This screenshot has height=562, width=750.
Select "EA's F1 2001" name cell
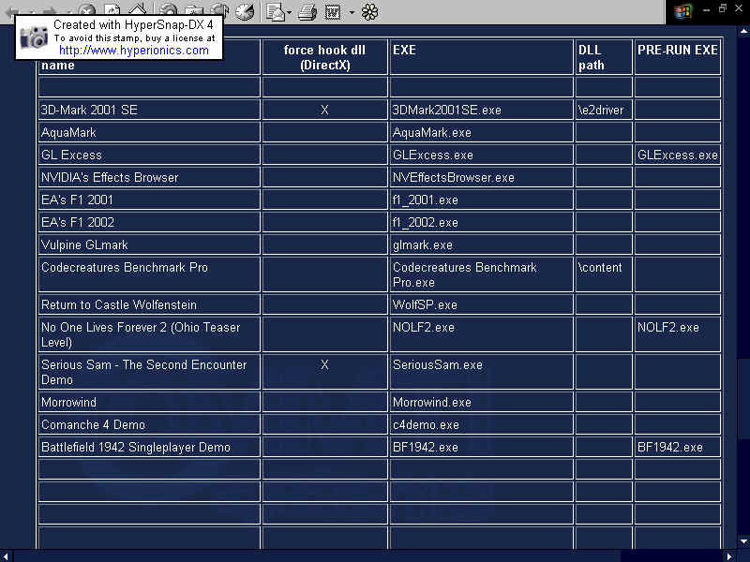click(149, 200)
